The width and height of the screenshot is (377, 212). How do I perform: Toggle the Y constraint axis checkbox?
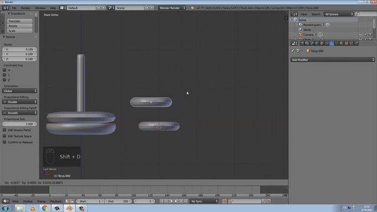click(5, 75)
